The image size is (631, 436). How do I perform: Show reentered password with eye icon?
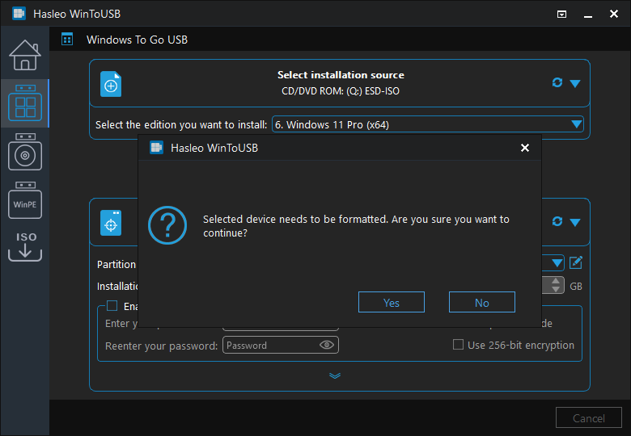point(327,345)
